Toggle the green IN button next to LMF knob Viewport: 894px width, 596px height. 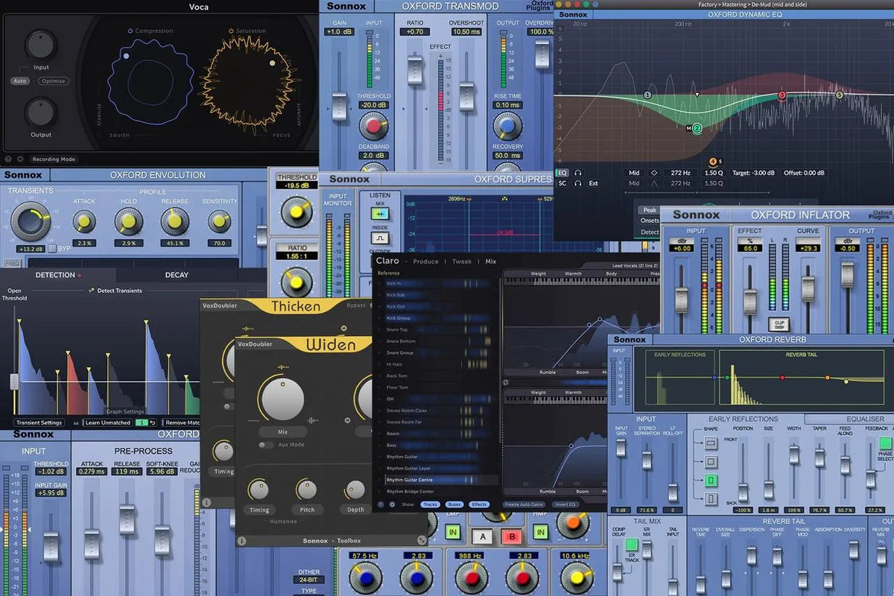tap(453, 533)
